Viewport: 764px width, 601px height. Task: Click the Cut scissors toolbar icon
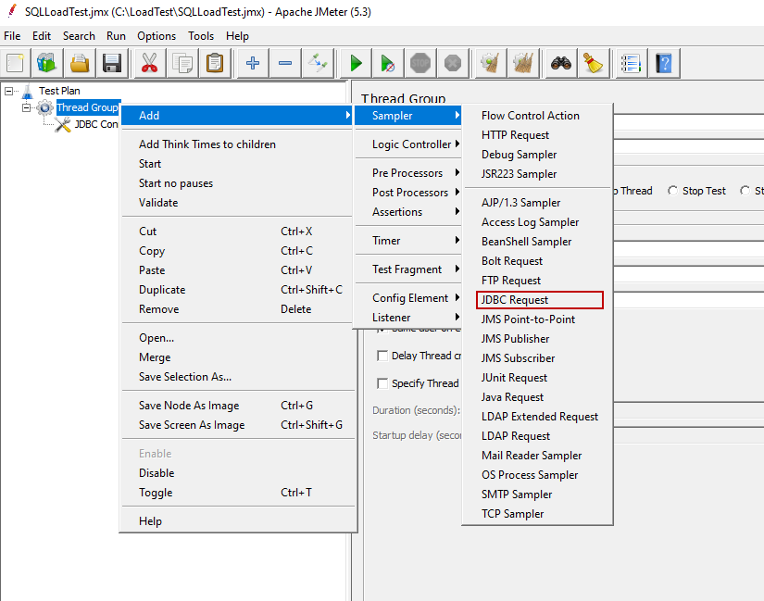tap(150, 63)
